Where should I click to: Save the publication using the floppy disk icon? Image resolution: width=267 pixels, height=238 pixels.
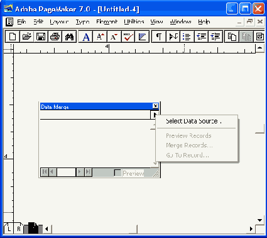tap(41, 37)
